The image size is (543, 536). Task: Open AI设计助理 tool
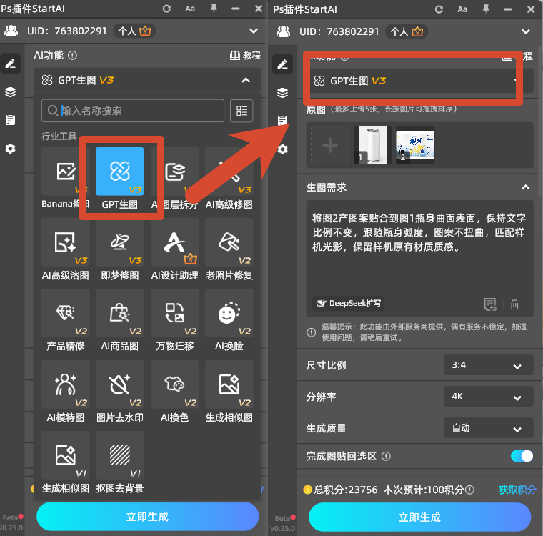click(x=174, y=242)
